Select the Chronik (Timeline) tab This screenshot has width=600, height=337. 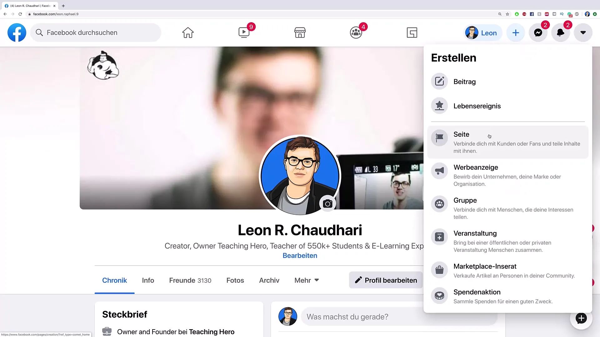pyautogui.click(x=115, y=280)
